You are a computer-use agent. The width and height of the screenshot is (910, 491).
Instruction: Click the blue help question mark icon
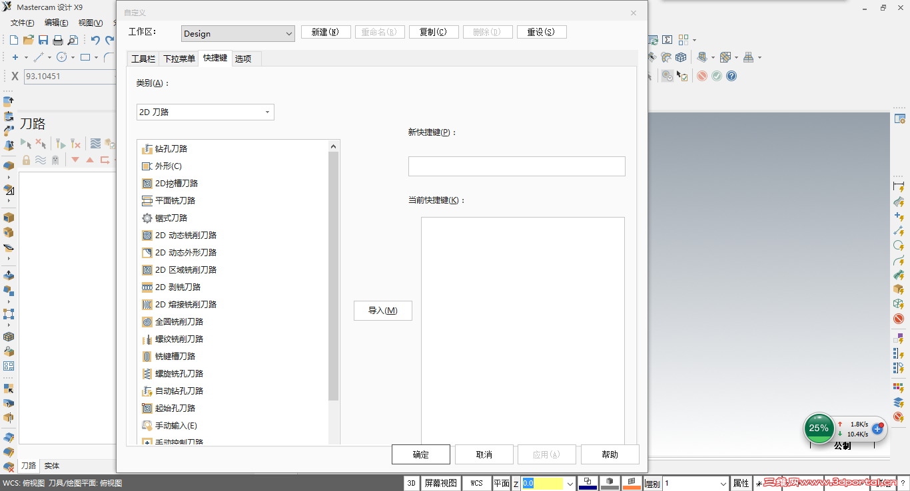coord(731,76)
